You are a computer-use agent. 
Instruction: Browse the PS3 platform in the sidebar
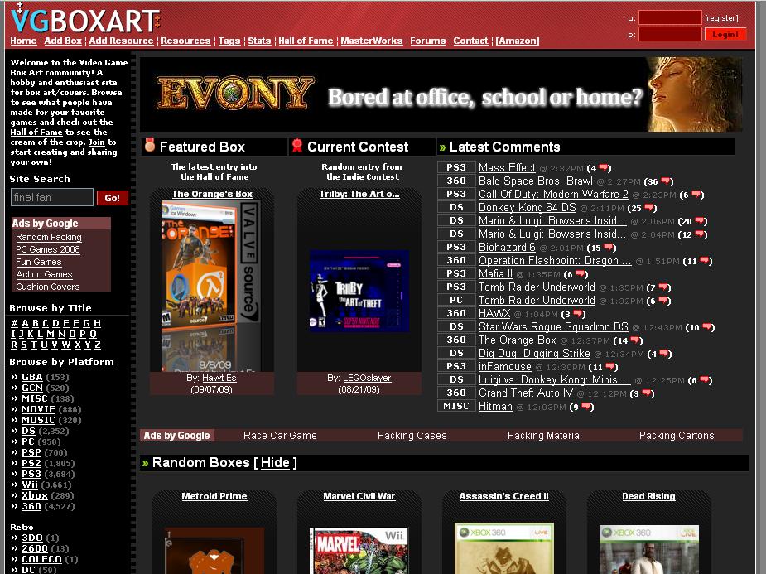[x=31, y=474]
